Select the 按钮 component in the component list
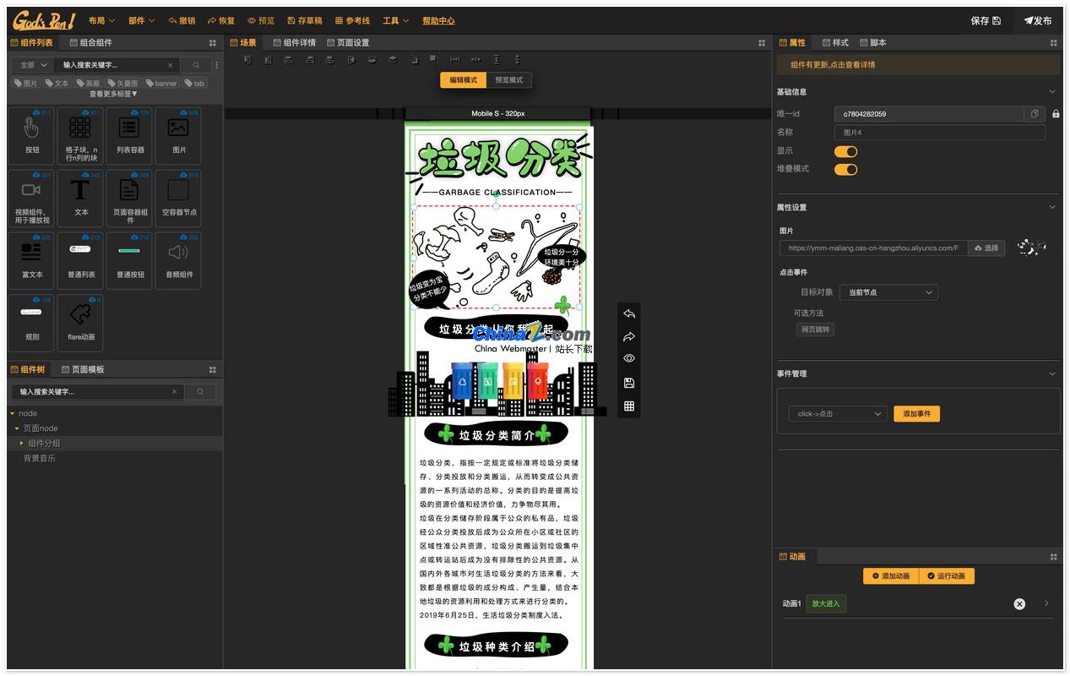 31,135
